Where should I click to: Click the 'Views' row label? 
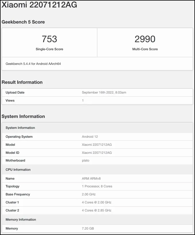coord(10,100)
